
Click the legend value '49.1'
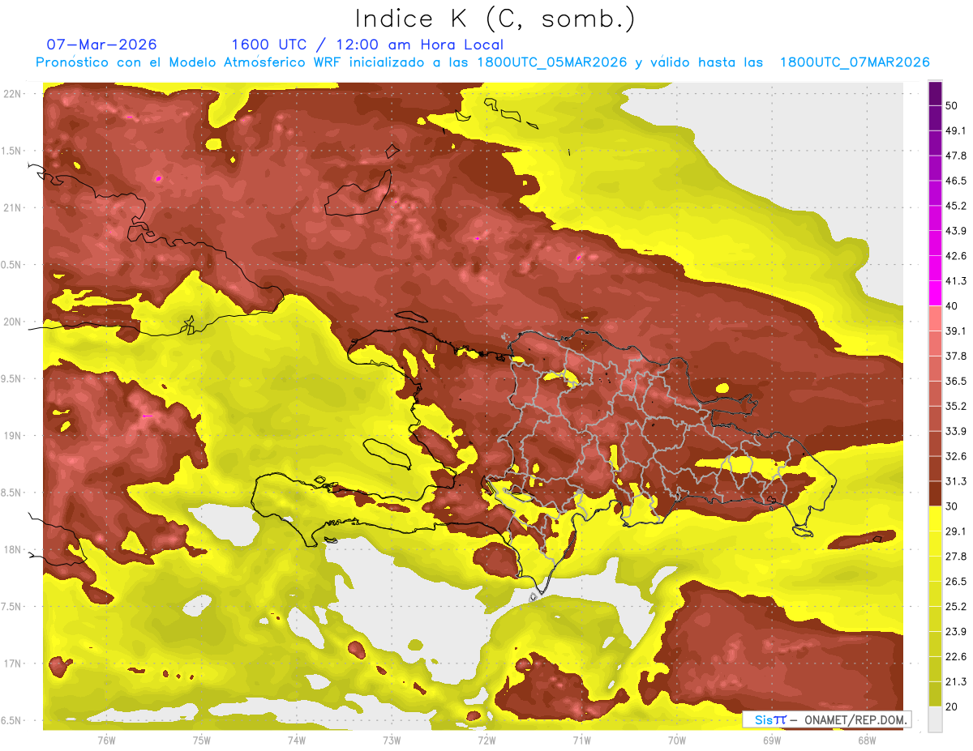click(956, 130)
